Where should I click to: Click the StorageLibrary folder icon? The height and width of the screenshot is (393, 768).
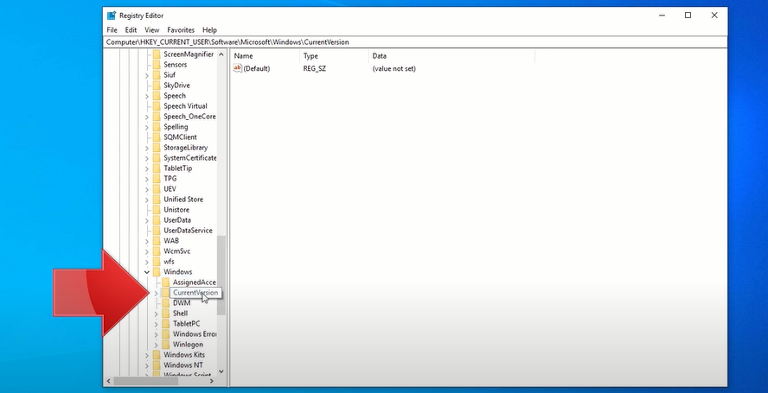(157, 148)
